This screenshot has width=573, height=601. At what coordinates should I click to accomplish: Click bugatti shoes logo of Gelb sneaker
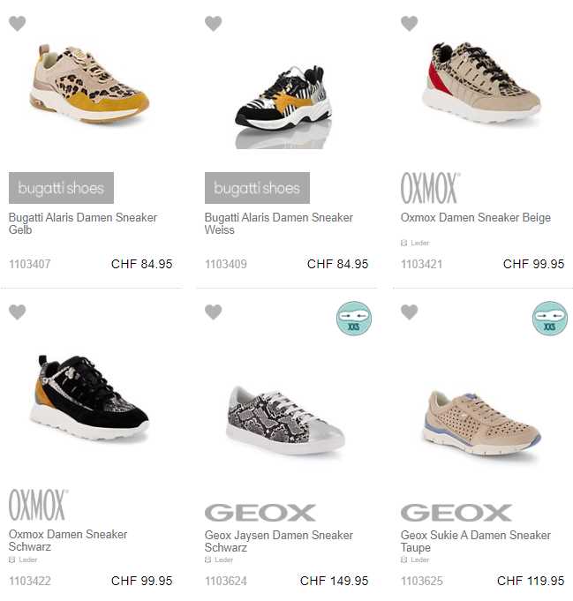[x=61, y=188]
